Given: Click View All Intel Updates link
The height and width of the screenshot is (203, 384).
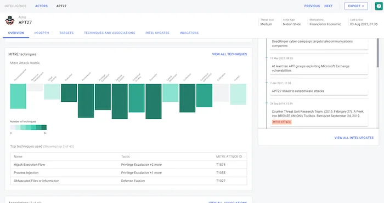Looking at the screenshot, I should [x=354, y=138].
